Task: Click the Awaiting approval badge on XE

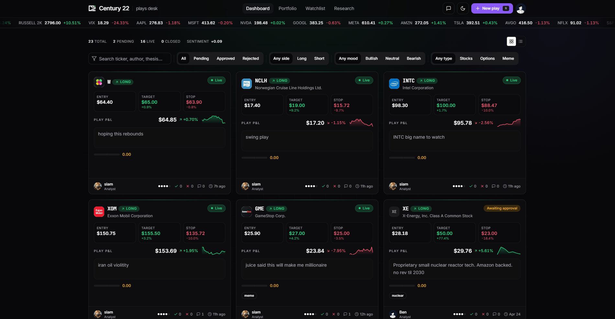Action: [x=502, y=208]
